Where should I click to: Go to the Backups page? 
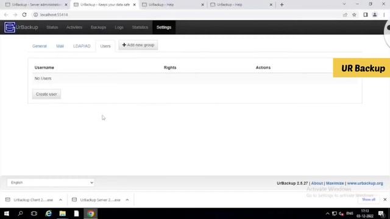(99, 27)
